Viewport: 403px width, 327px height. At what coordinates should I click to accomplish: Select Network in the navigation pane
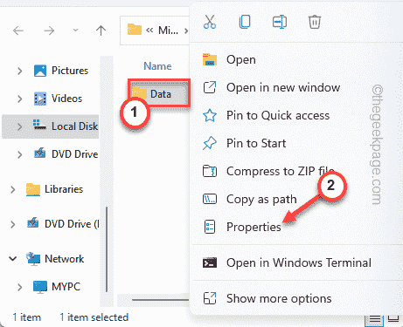65,259
